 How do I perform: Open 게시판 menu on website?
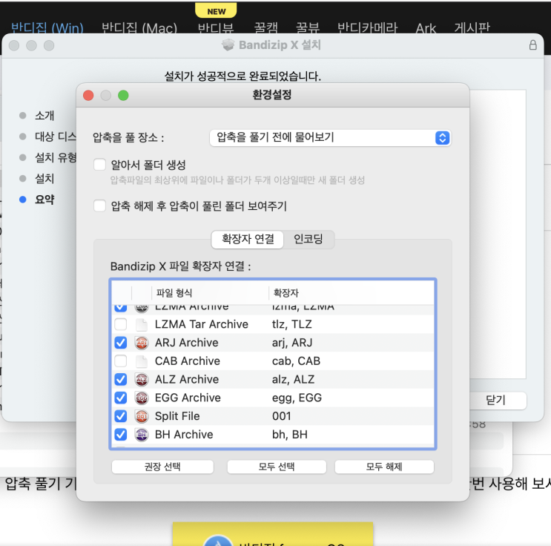(x=472, y=27)
